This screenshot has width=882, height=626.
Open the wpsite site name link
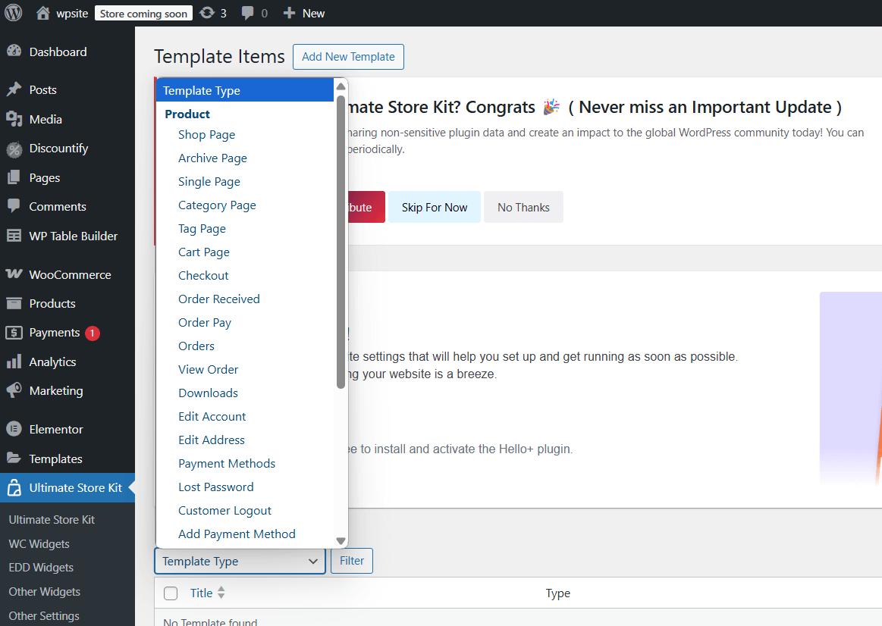72,14
